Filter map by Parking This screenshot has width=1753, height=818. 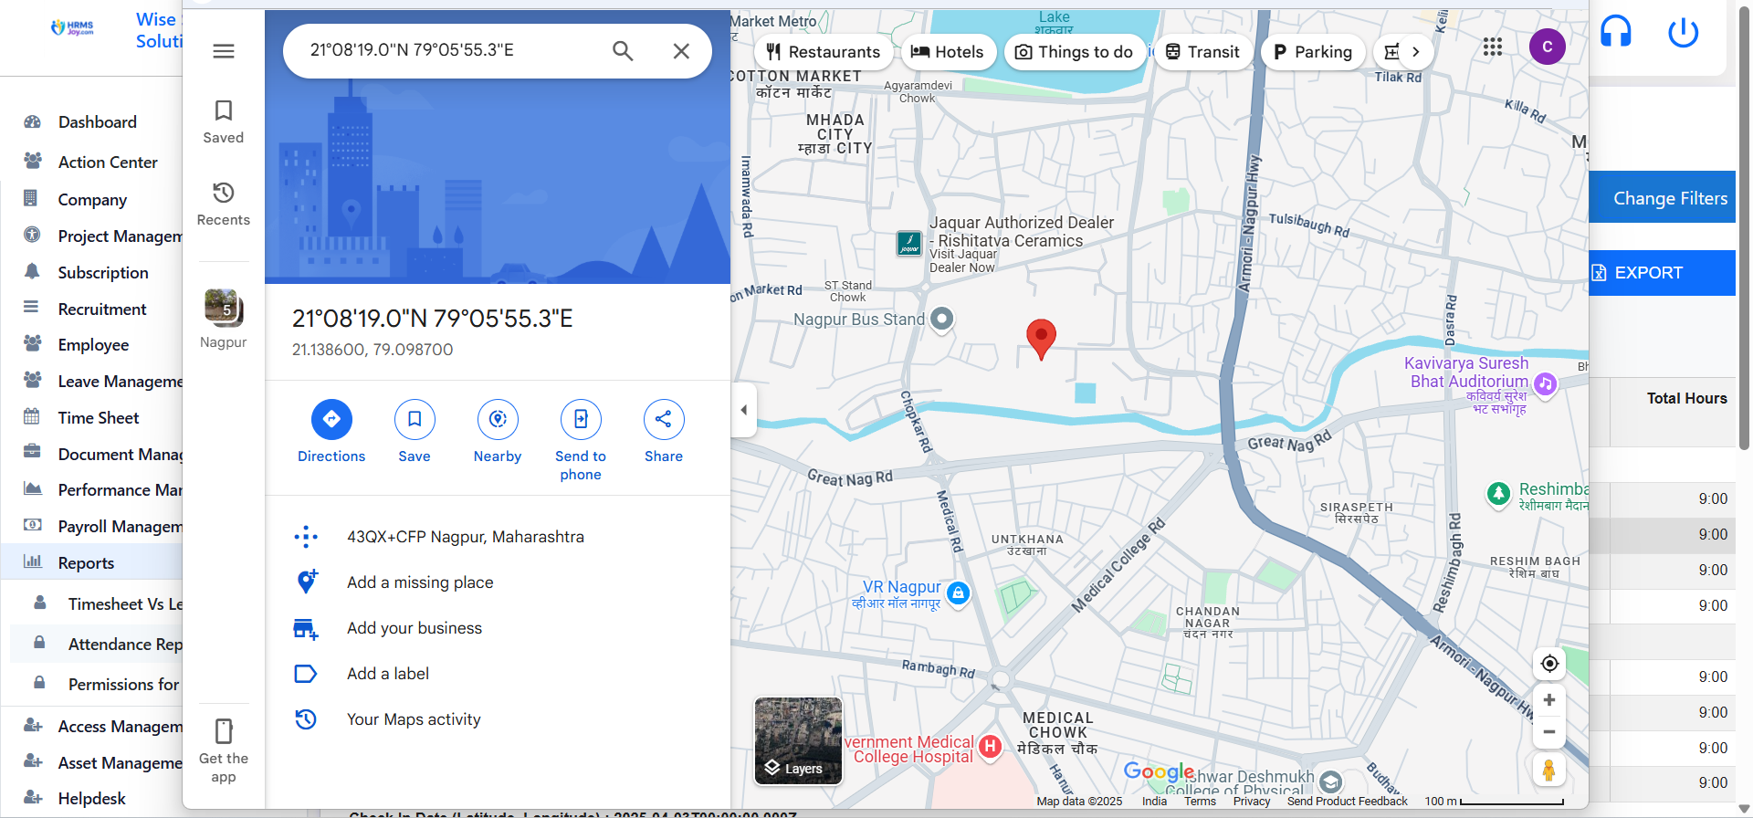(1313, 52)
